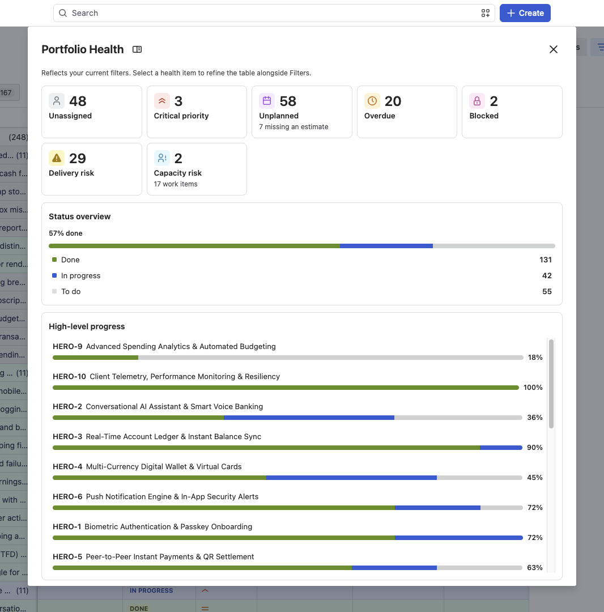The height and width of the screenshot is (612, 604).
Task: Click the To do legend row
Action: point(302,292)
